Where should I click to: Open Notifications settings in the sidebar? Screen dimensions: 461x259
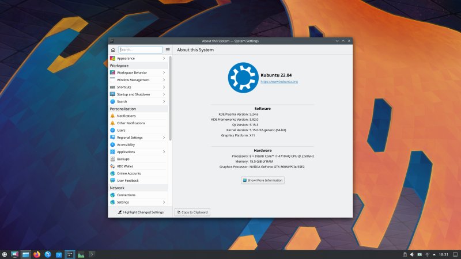[x=126, y=116]
